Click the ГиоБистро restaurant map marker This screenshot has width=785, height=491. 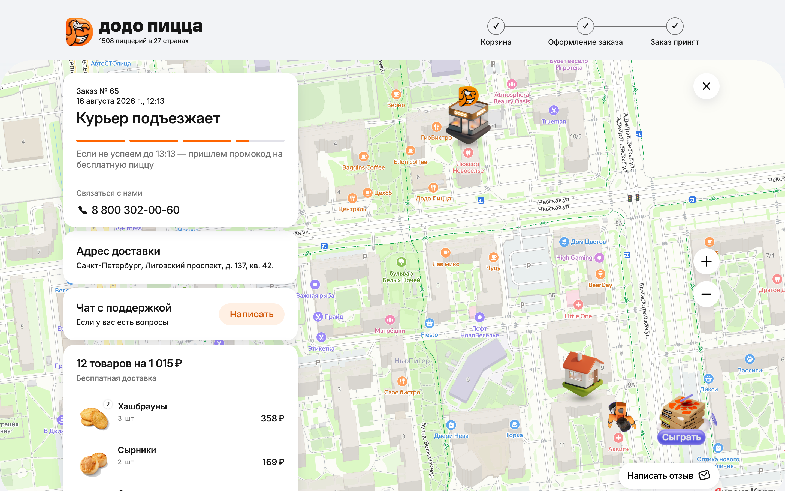point(436,127)
